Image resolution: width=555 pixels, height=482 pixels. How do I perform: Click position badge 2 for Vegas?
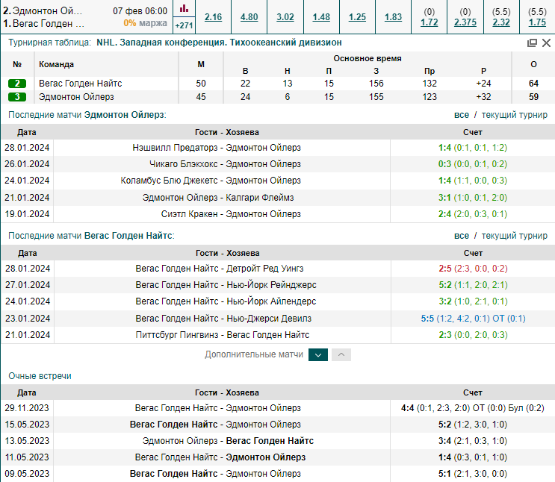(17, 84)
